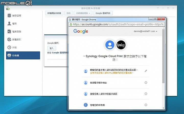Select the 權限 permissions item in sidebar
This screenshot has height=114, width=184.
[x=23, y=23]
